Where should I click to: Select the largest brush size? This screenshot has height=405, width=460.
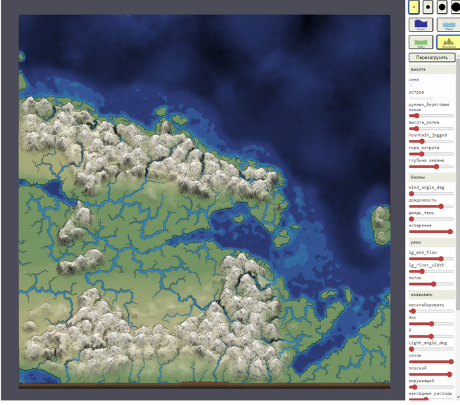(455, 7)
